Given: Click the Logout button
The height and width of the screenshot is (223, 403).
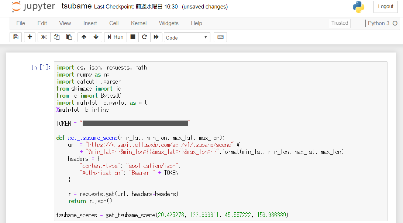Looking at the screenshot, I should tap(385, 7).
